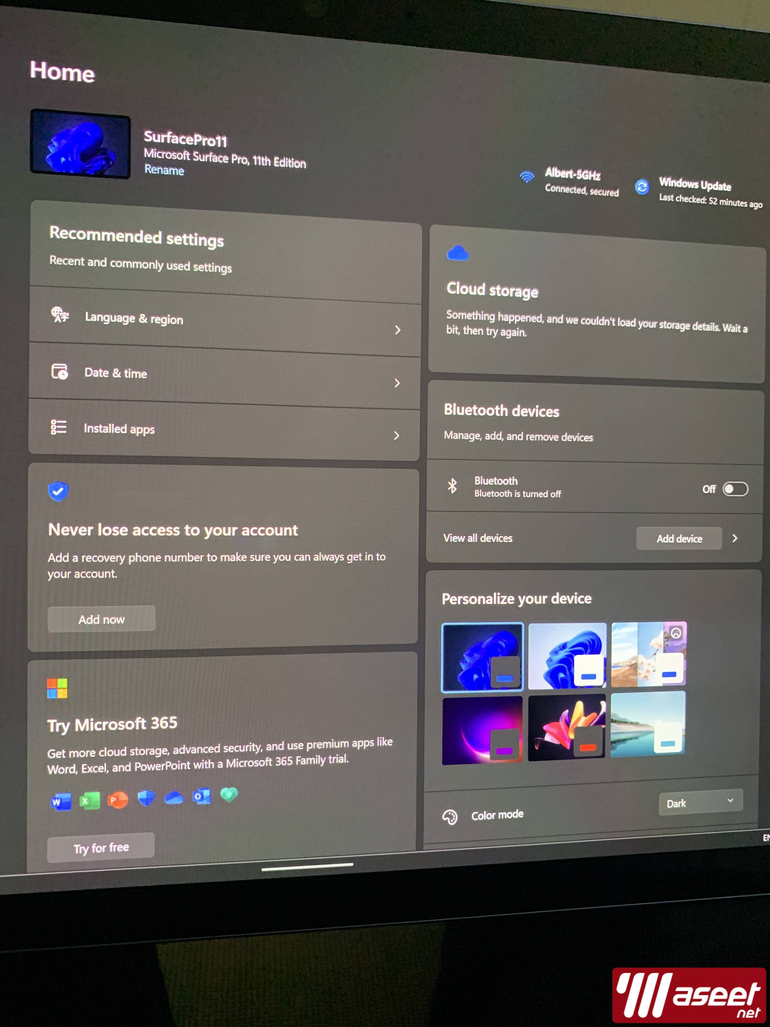Click the blue account security shield icon
770x1027 pixels.
(x=58, y=491)
